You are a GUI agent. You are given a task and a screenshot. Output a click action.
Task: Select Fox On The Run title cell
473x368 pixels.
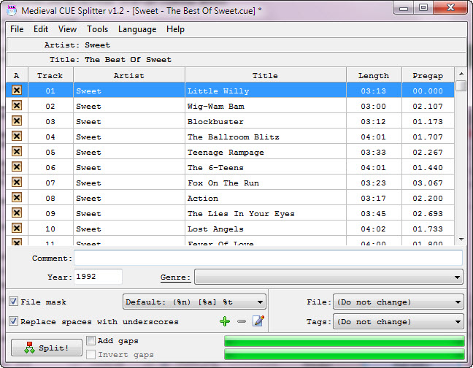coord(266,183)
